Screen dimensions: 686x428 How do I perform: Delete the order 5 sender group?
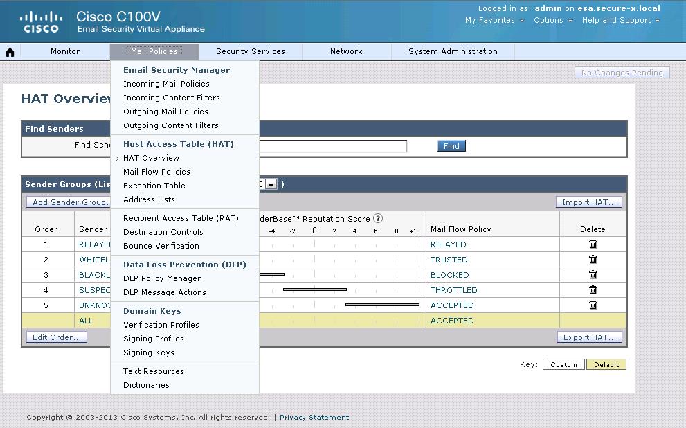[593, 305]
